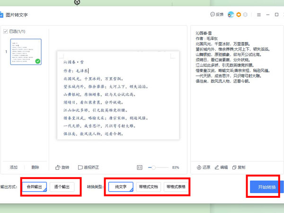Choose 带格式表格 conversion type
The image size is (284, 213).
176,187
